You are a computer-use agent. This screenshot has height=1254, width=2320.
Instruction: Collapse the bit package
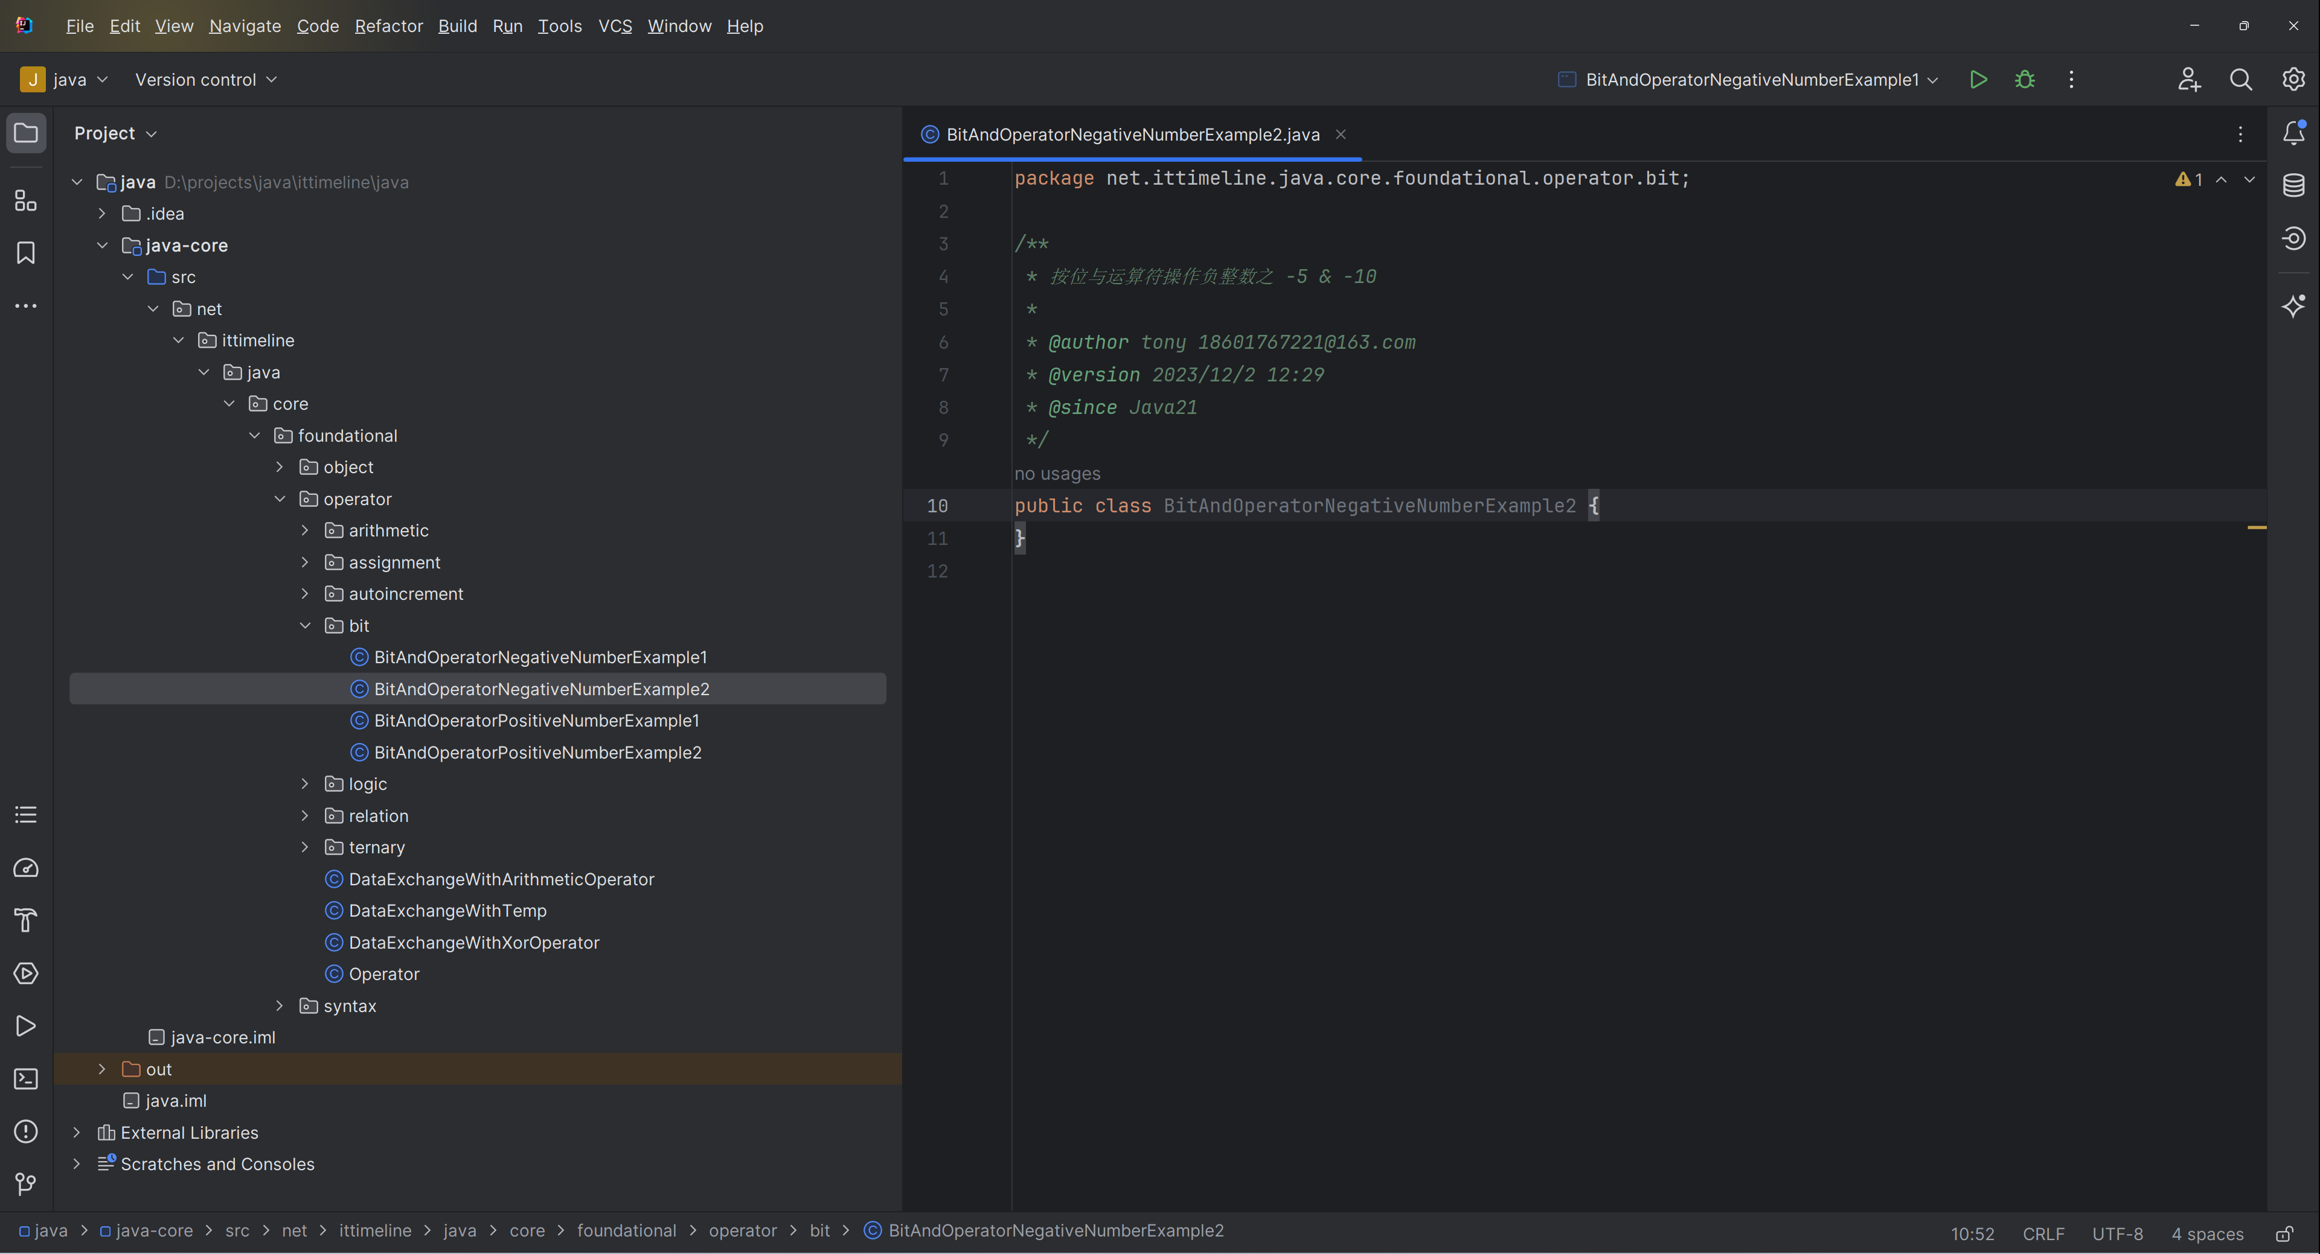[x=304, y=626]
